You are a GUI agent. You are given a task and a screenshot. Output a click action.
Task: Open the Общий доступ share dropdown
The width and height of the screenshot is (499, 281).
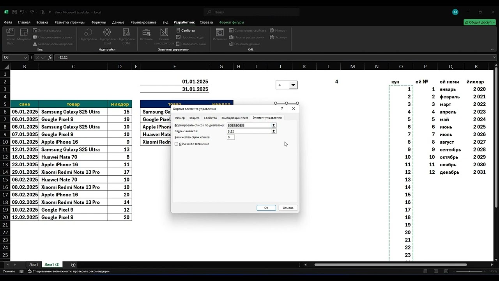[x=480, y=22]
